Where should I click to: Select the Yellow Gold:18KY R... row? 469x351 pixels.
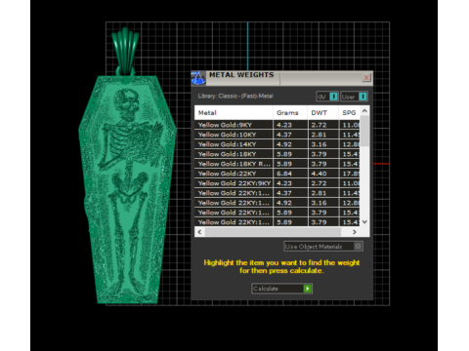point(277,164)
